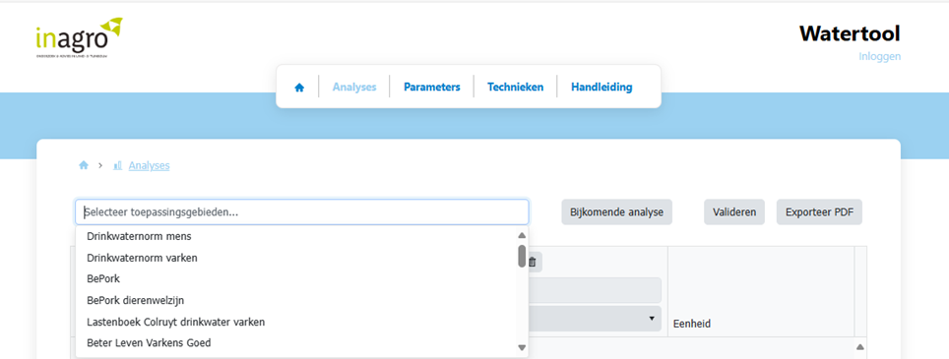Select Drinkwaternorm varken option
This screenshot has width=949, height=359.
[x=296, y=258]
